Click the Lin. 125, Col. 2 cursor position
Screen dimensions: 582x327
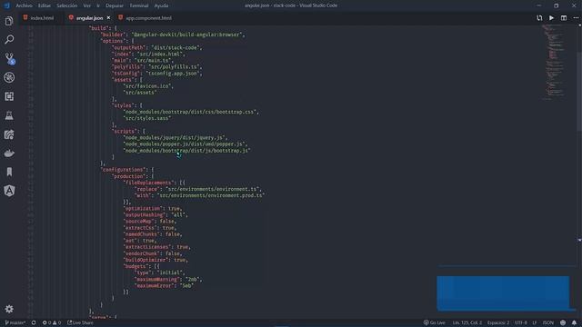pyautogui.click(x=467, y=322)
